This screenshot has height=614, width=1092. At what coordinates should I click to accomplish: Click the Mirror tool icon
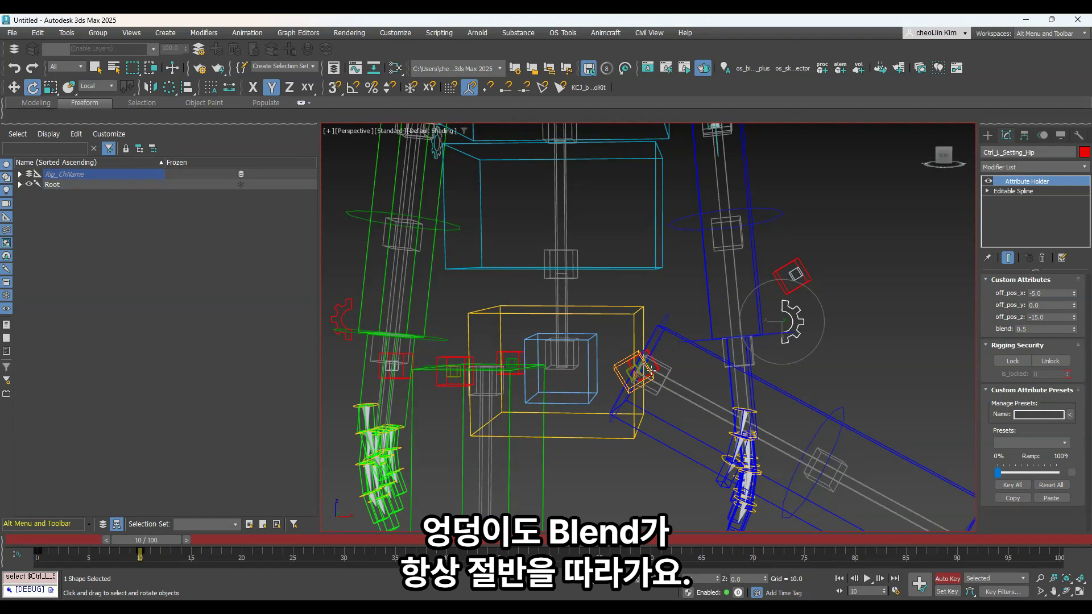[x=150, y=87]
